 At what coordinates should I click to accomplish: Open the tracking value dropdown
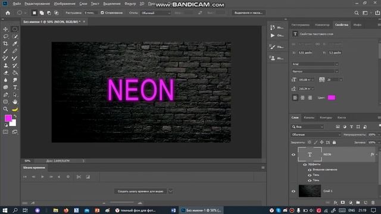point(341,80)
